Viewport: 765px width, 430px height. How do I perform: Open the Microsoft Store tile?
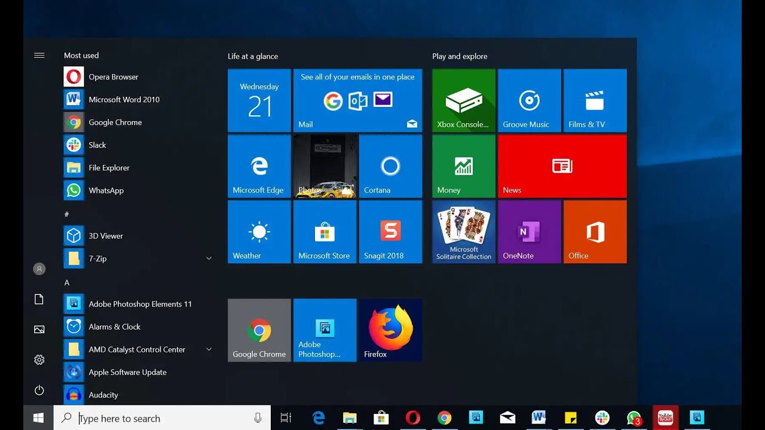coord(325,232)
